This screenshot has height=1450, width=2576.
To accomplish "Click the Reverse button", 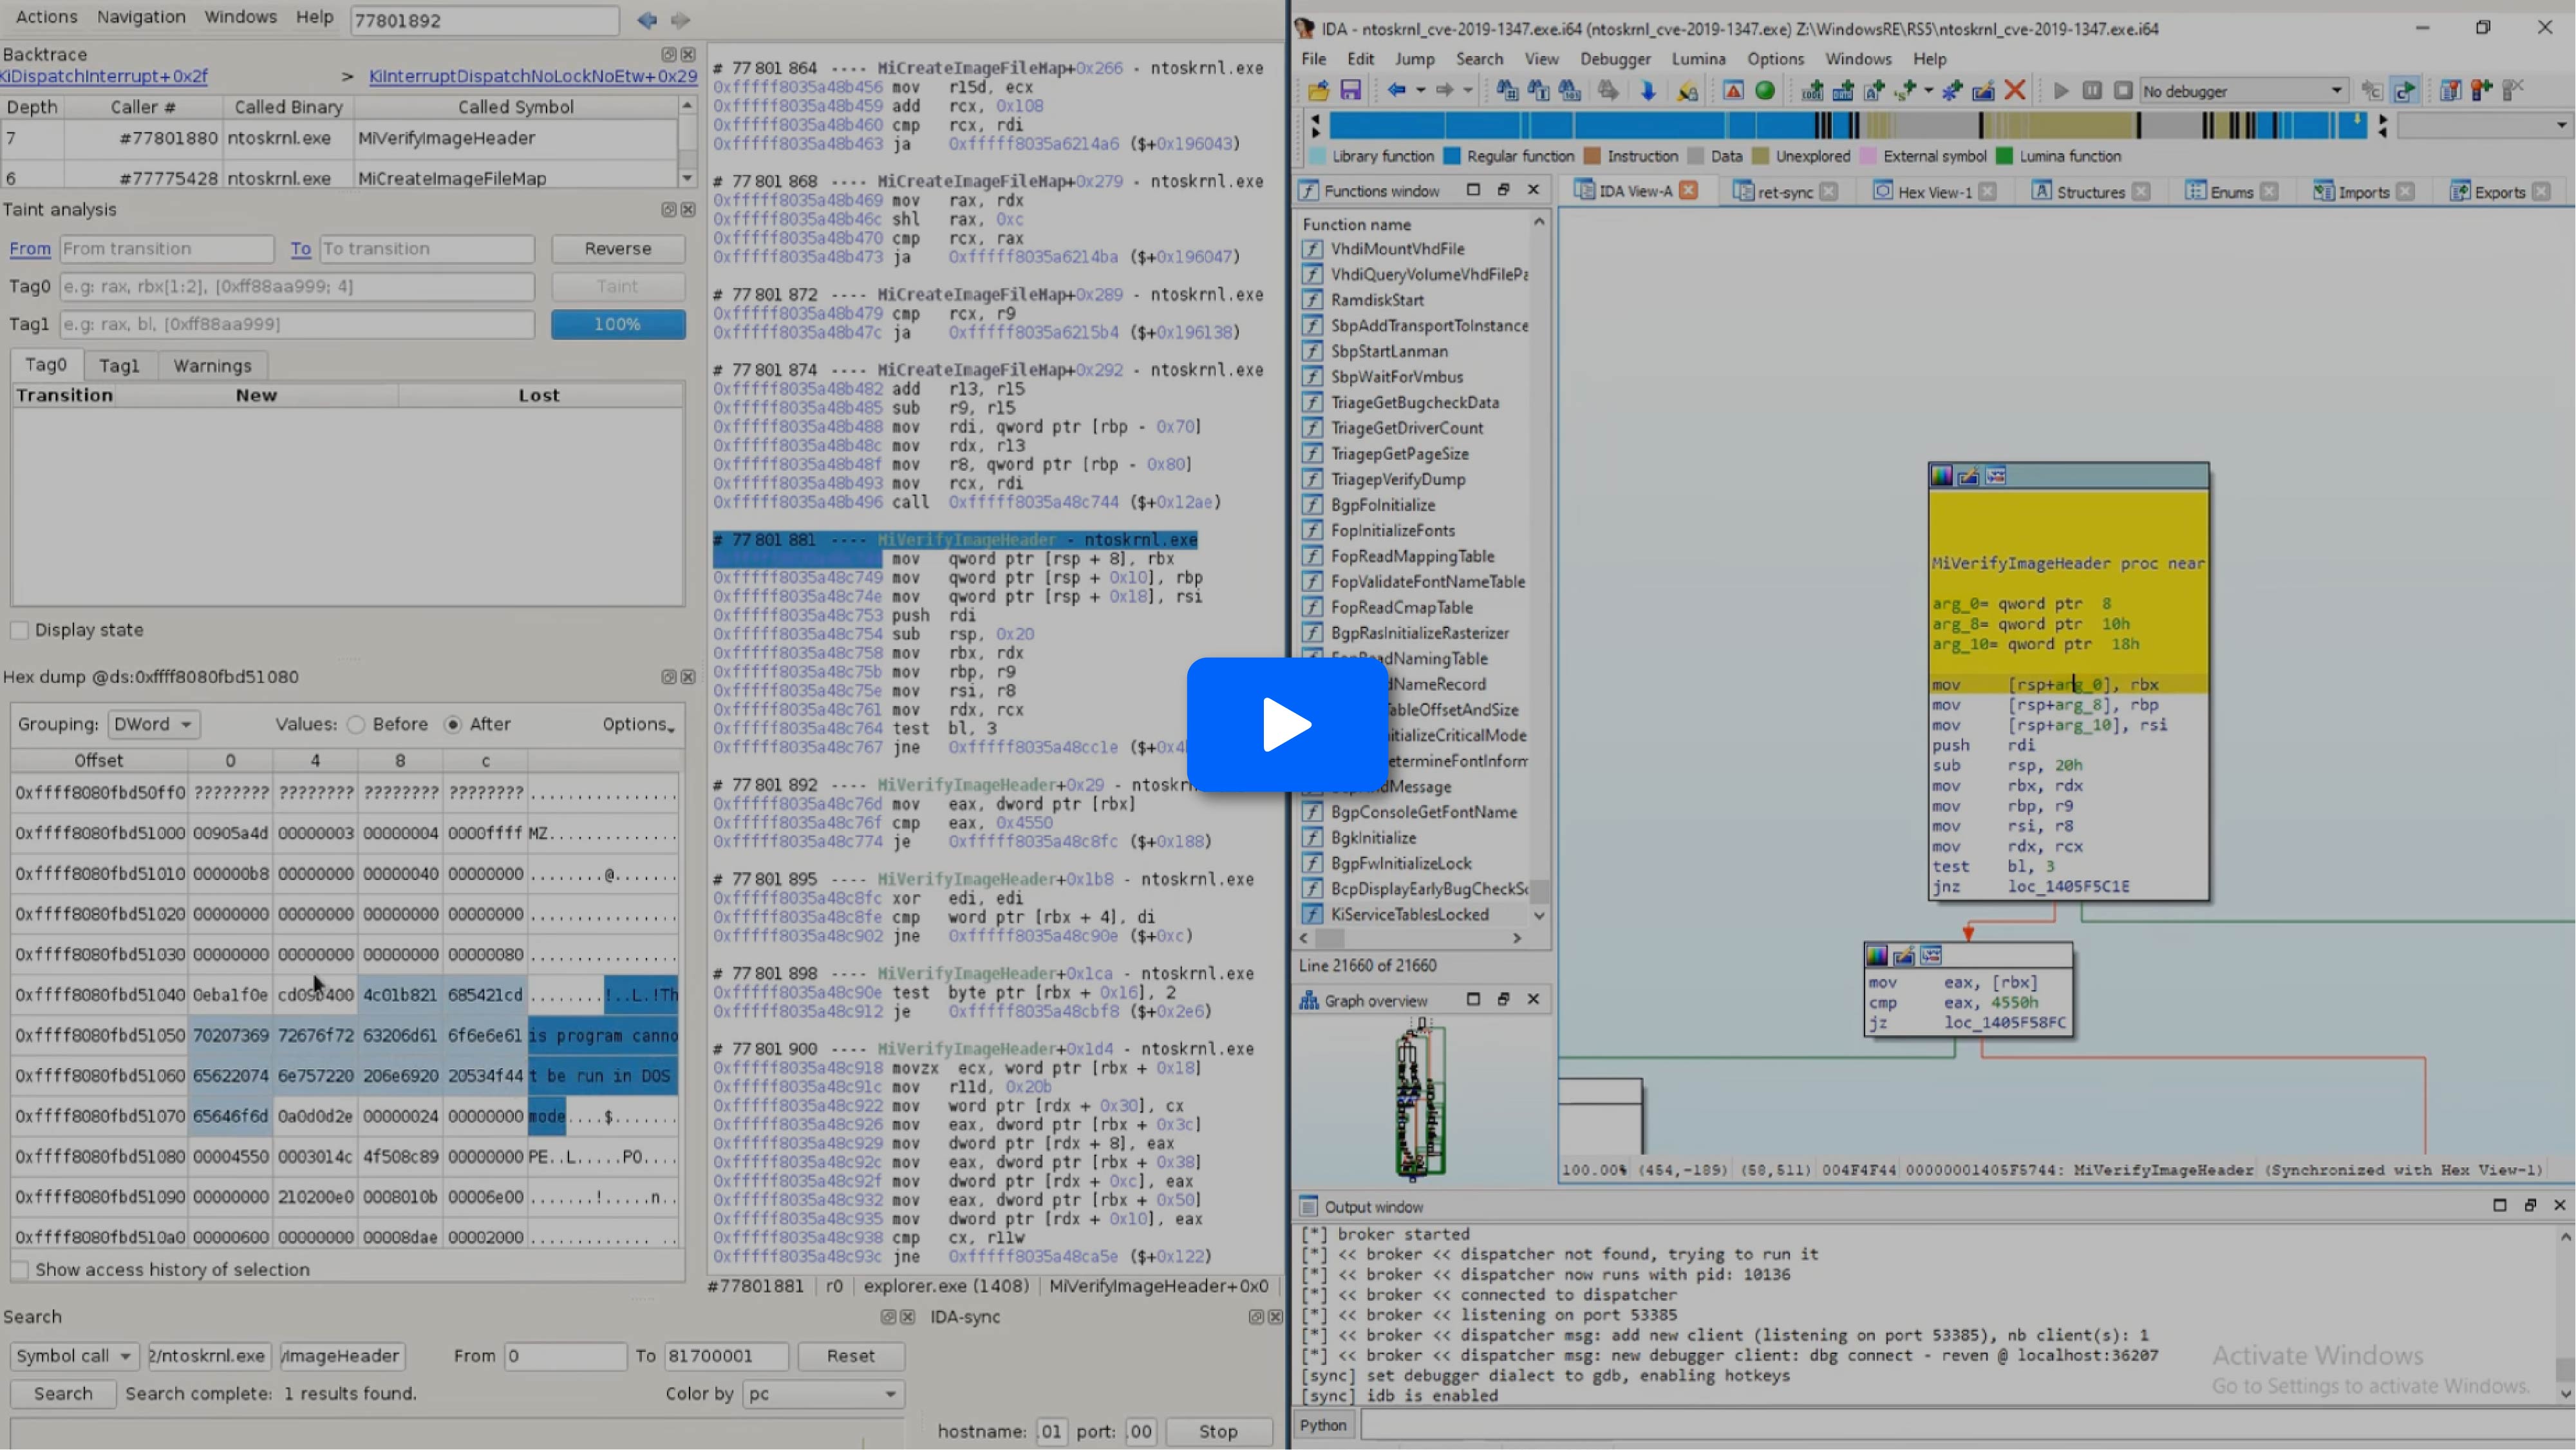I will [x=617, y=248].
